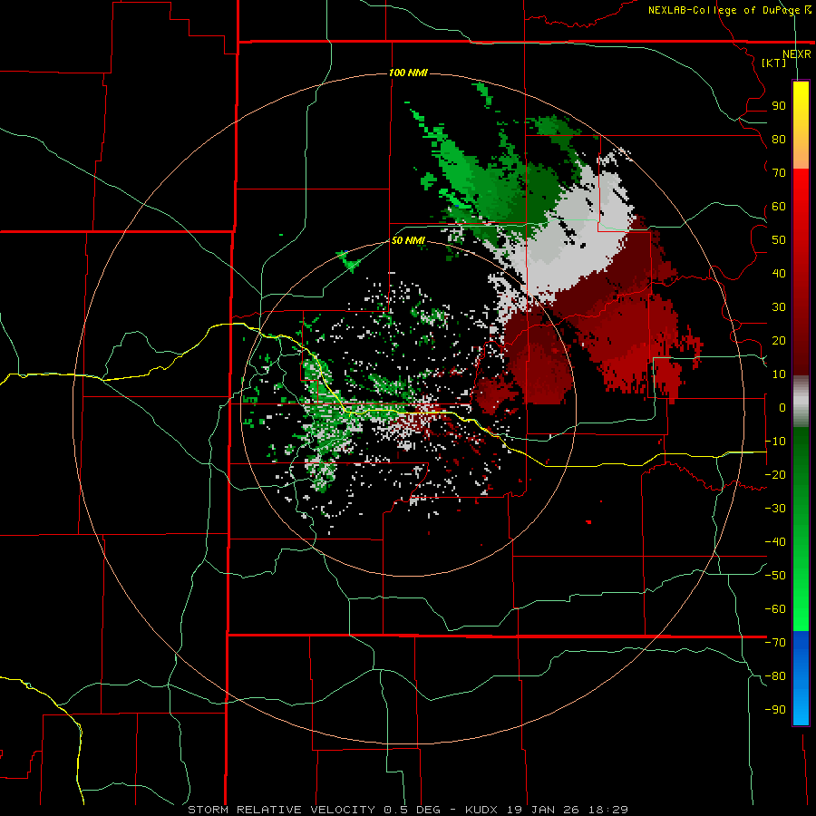Click the "-30" value on the velocity scale
Viewport: 816px width, 816px height.
point(775,509)
